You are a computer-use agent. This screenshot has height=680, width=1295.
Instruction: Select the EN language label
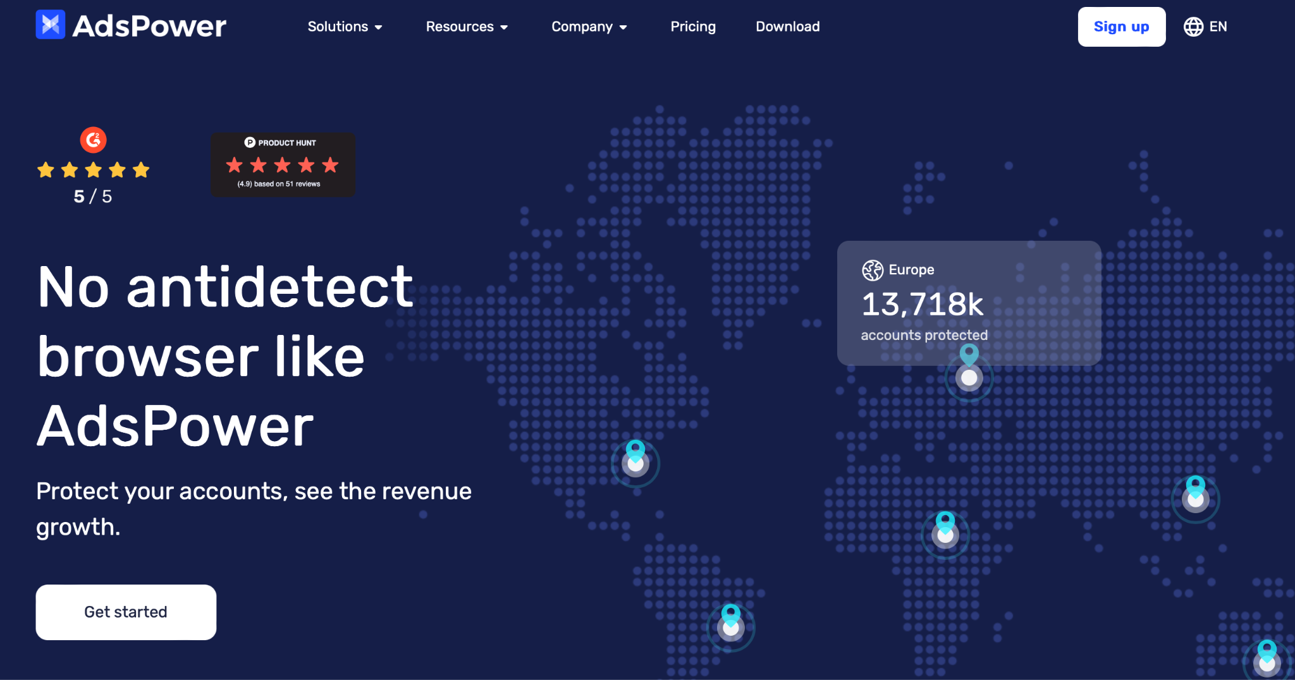[x=1218, y=27]
